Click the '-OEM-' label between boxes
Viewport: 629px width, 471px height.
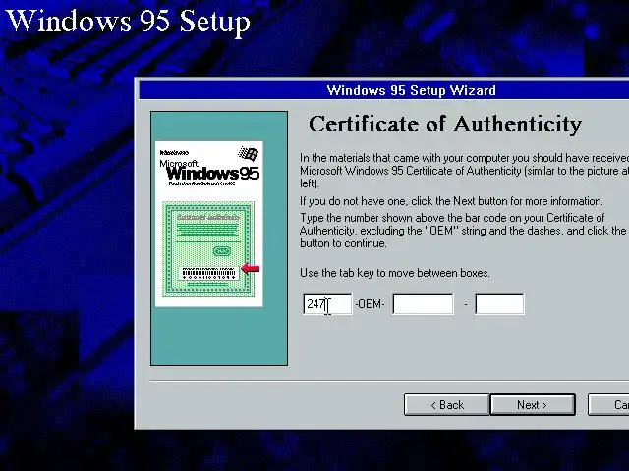(370, 304)
